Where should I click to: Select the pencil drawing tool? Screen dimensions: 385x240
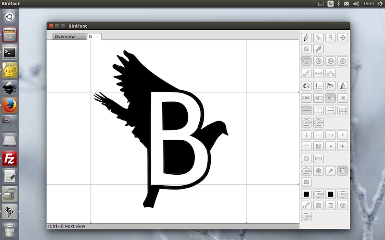click(306, 37)
